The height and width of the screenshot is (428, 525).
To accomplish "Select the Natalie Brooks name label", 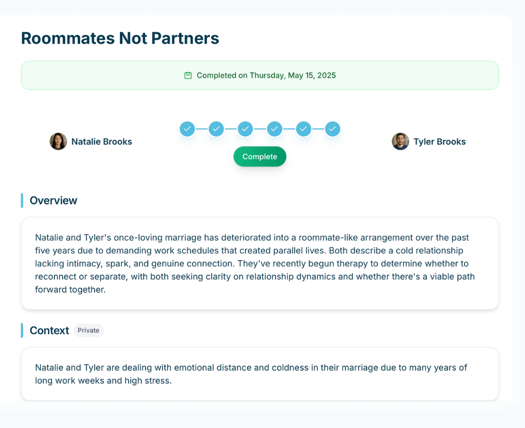I will [102, 142].
